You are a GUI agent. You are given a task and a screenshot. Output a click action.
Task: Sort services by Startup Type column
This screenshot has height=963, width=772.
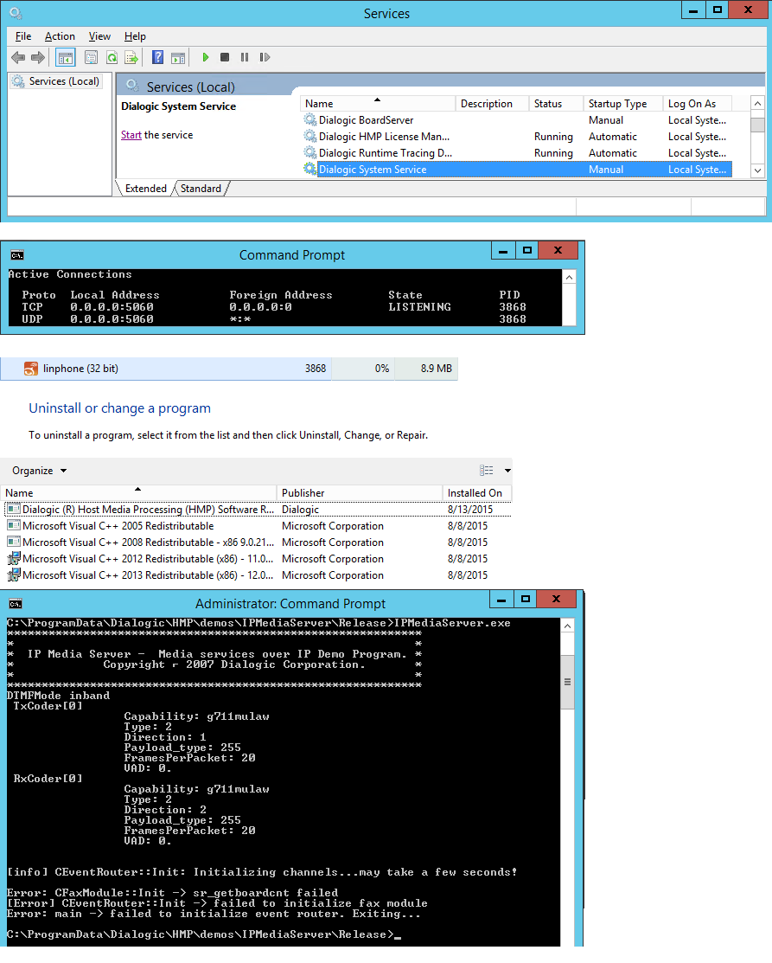point(623,104)
